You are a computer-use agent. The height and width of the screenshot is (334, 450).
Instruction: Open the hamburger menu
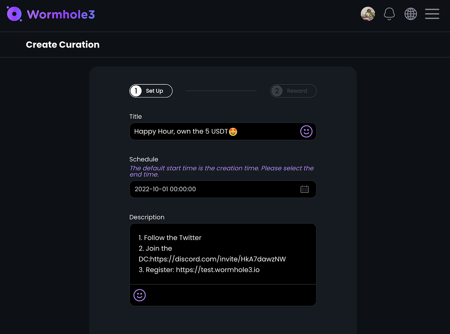[x=432, y=14]
